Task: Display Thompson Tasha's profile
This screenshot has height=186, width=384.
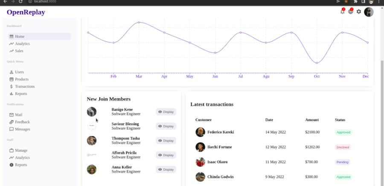Action: coord(166,141)
